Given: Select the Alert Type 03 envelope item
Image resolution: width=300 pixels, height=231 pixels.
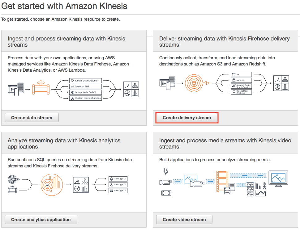Looking at the screenshot, I should click(118, 191).
